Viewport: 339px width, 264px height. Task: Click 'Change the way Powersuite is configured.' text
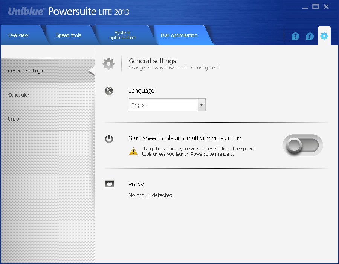coord(174,68)
